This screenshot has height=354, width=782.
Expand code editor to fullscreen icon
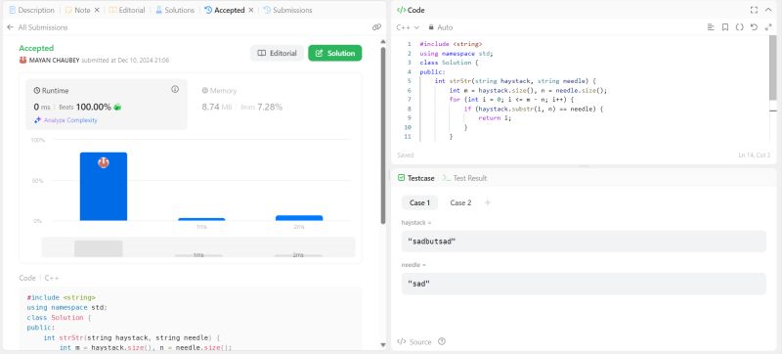coord(768,27)
